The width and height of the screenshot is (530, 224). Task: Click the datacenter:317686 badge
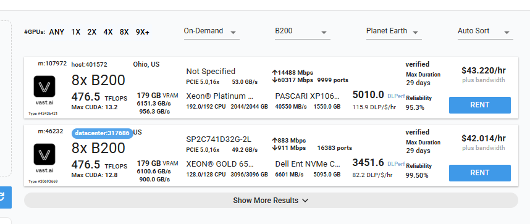pos(102,133)
